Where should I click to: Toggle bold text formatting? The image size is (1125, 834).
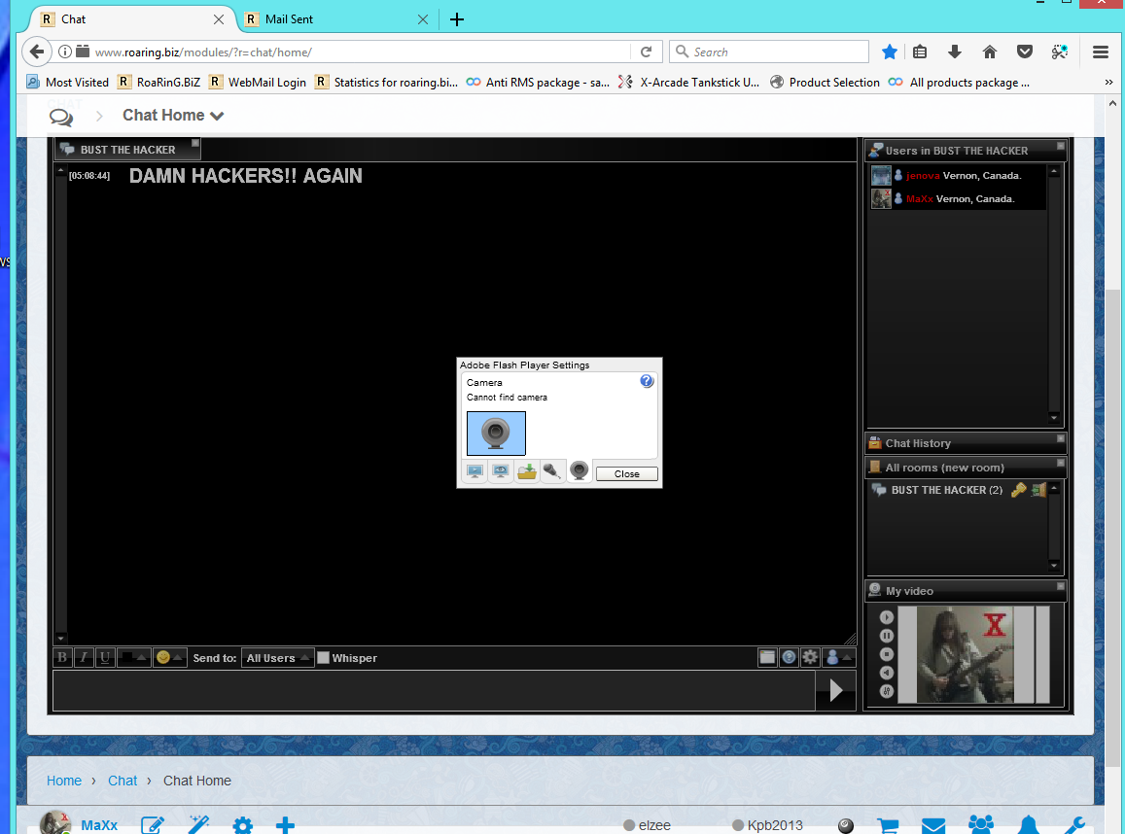tap(63, 657)
